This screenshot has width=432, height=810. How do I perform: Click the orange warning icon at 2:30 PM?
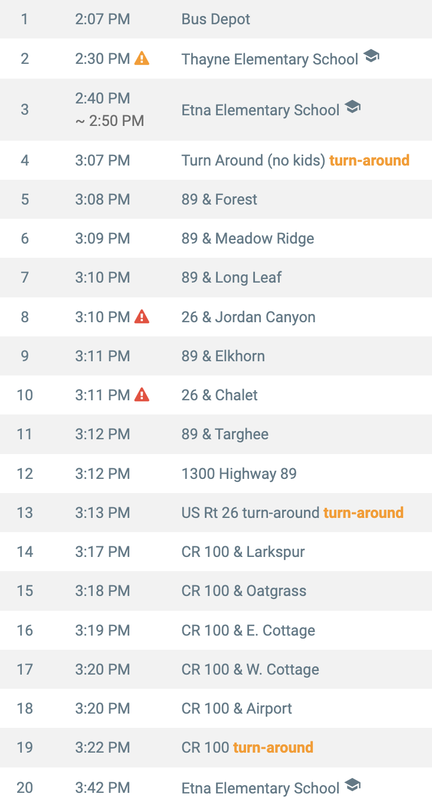click(142, 58)
